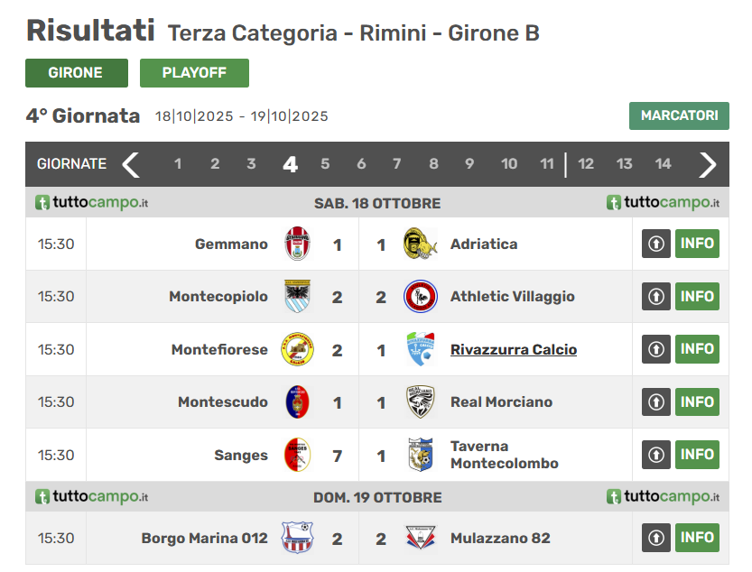Open the GIRONE view
Viewport: 752px width, 572px height.
tap(77, 73)
